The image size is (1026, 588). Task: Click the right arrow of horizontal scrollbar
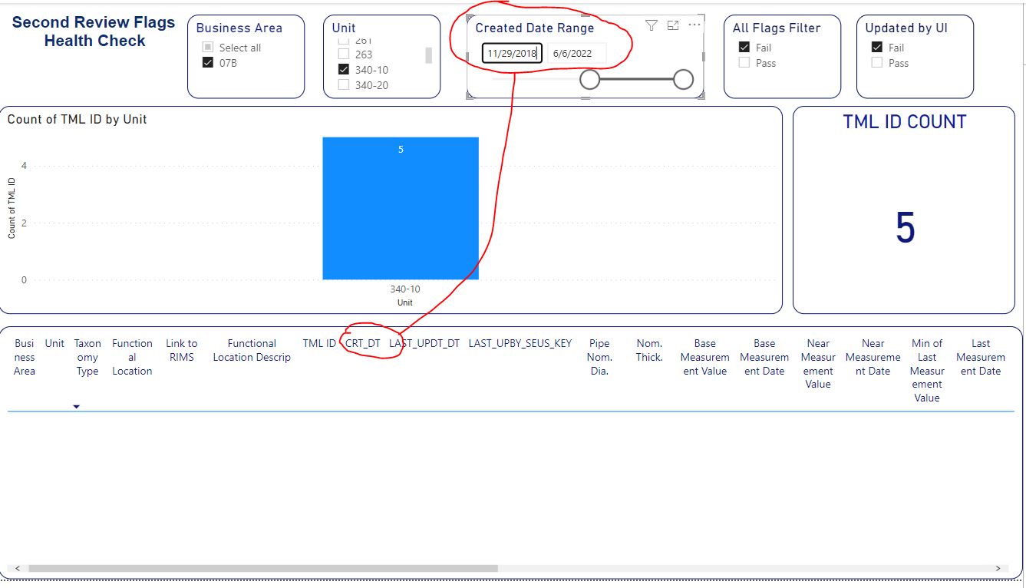click(x=998, y=569)
